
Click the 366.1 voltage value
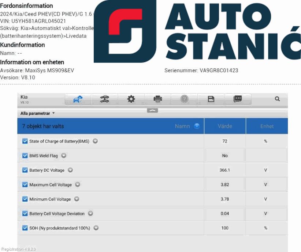(225, 170)
